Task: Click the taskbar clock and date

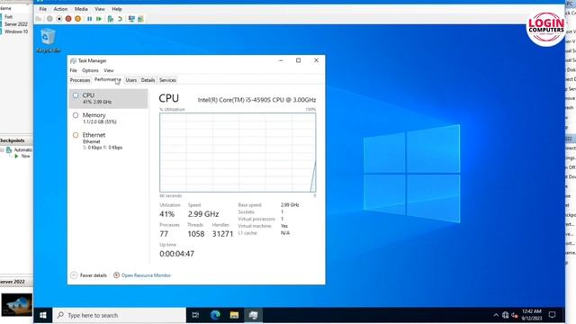Action: [532, 315]
